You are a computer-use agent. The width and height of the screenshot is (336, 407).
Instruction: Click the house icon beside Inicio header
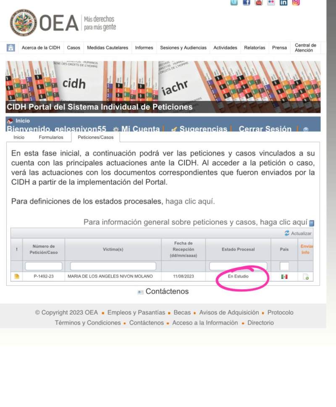(x=10, y=121)
